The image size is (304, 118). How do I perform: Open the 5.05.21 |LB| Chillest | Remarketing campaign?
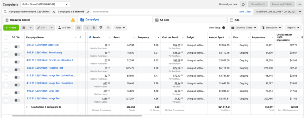(x=44, y=53)
